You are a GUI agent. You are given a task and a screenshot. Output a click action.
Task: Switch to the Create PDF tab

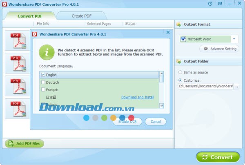click(82, 16)
